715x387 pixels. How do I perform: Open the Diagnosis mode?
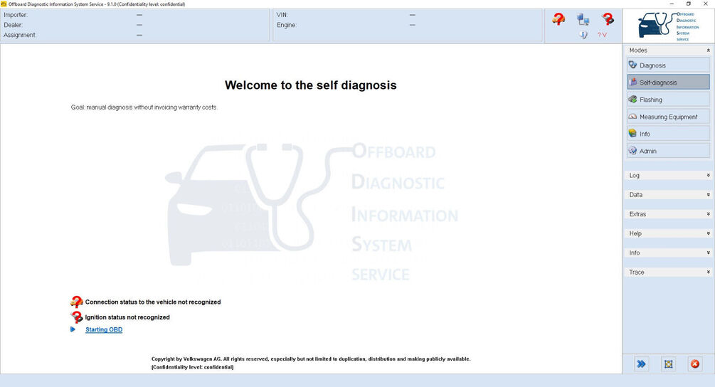tap(668, 65)
